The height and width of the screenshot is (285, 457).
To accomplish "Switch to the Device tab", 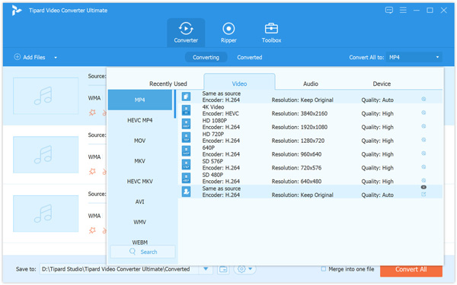I will (x=382, y=84).
